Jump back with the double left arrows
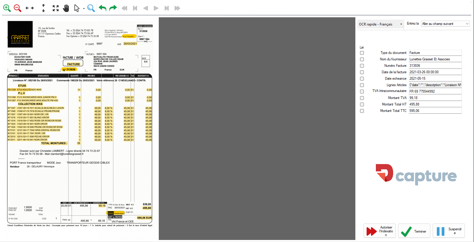The width and height of the screenshot is (474, 242). (125, 8)
